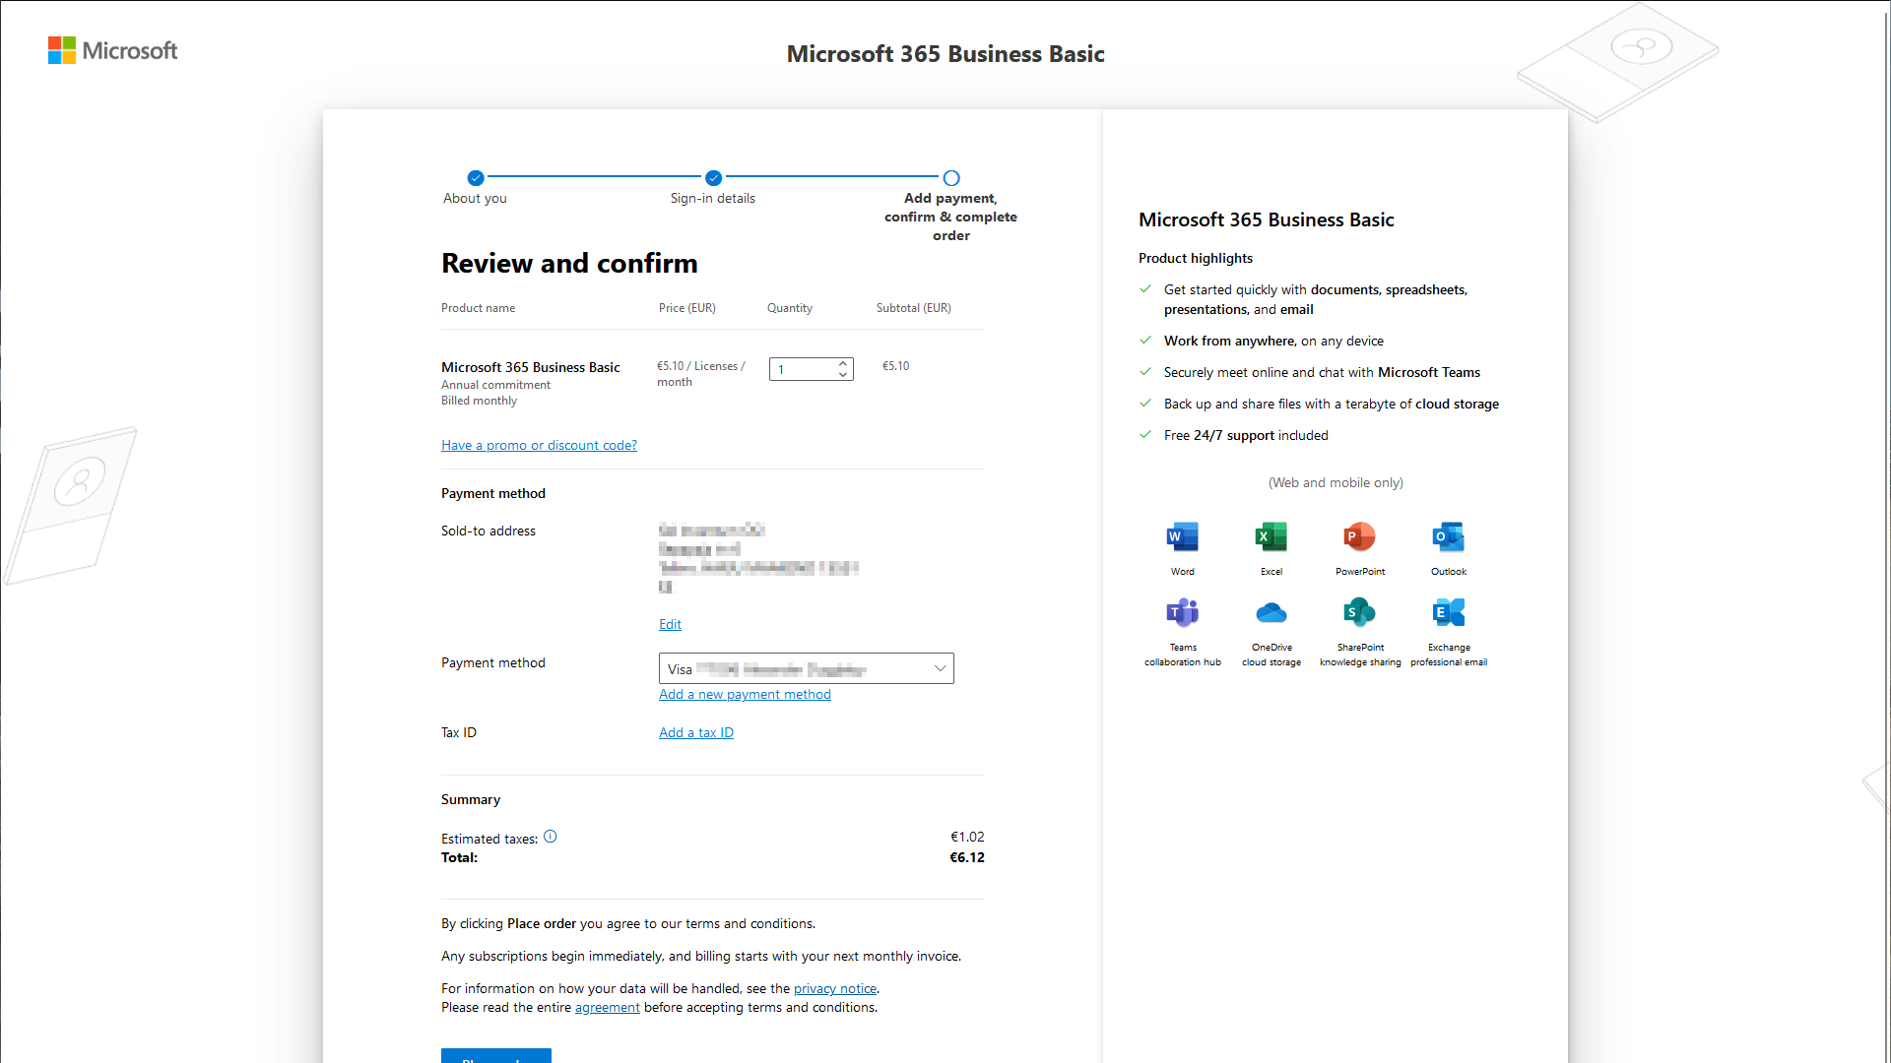Click the €5.10 subtotal value
Viewport: 1891px width, 1063px height.
pos(896,365)
